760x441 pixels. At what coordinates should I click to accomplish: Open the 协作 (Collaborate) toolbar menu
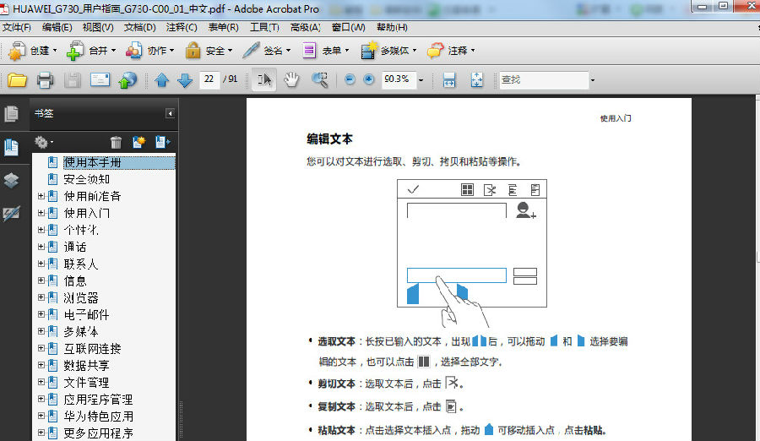pyautogui.click(x=149, y=51)
